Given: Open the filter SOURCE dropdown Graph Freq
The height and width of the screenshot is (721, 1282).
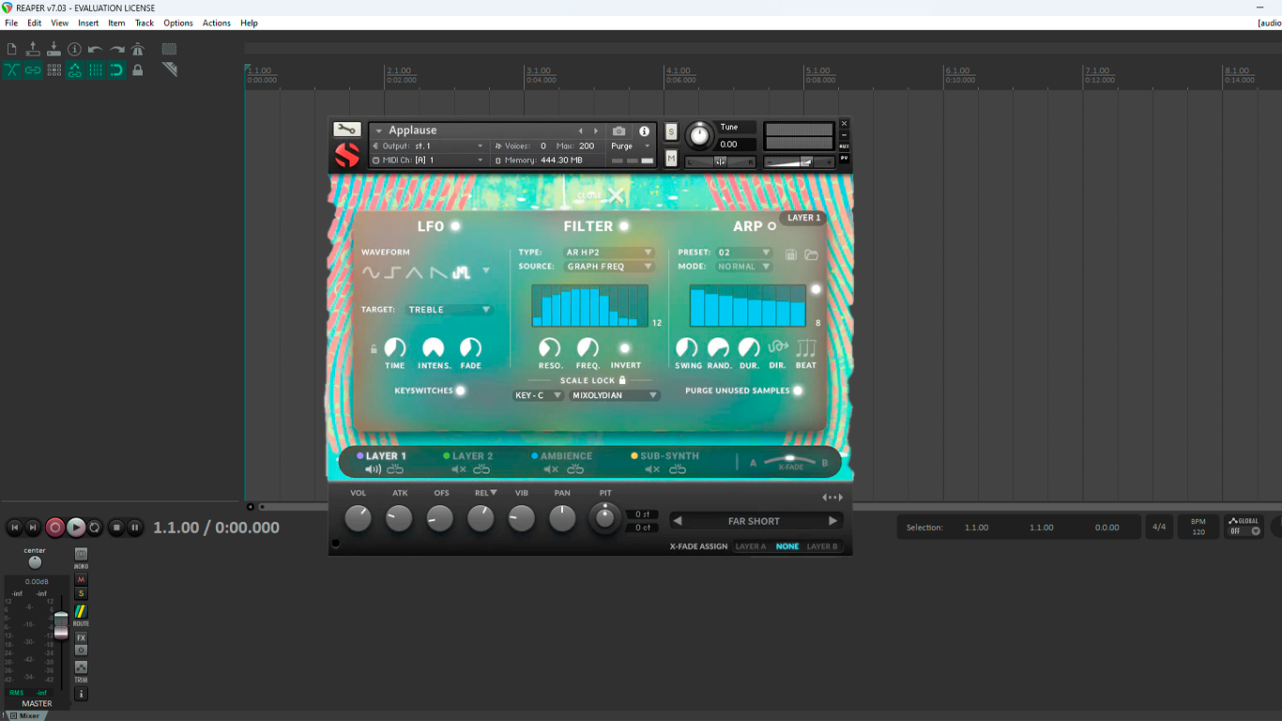Looking at the screenshot, I should pos(608,267).
